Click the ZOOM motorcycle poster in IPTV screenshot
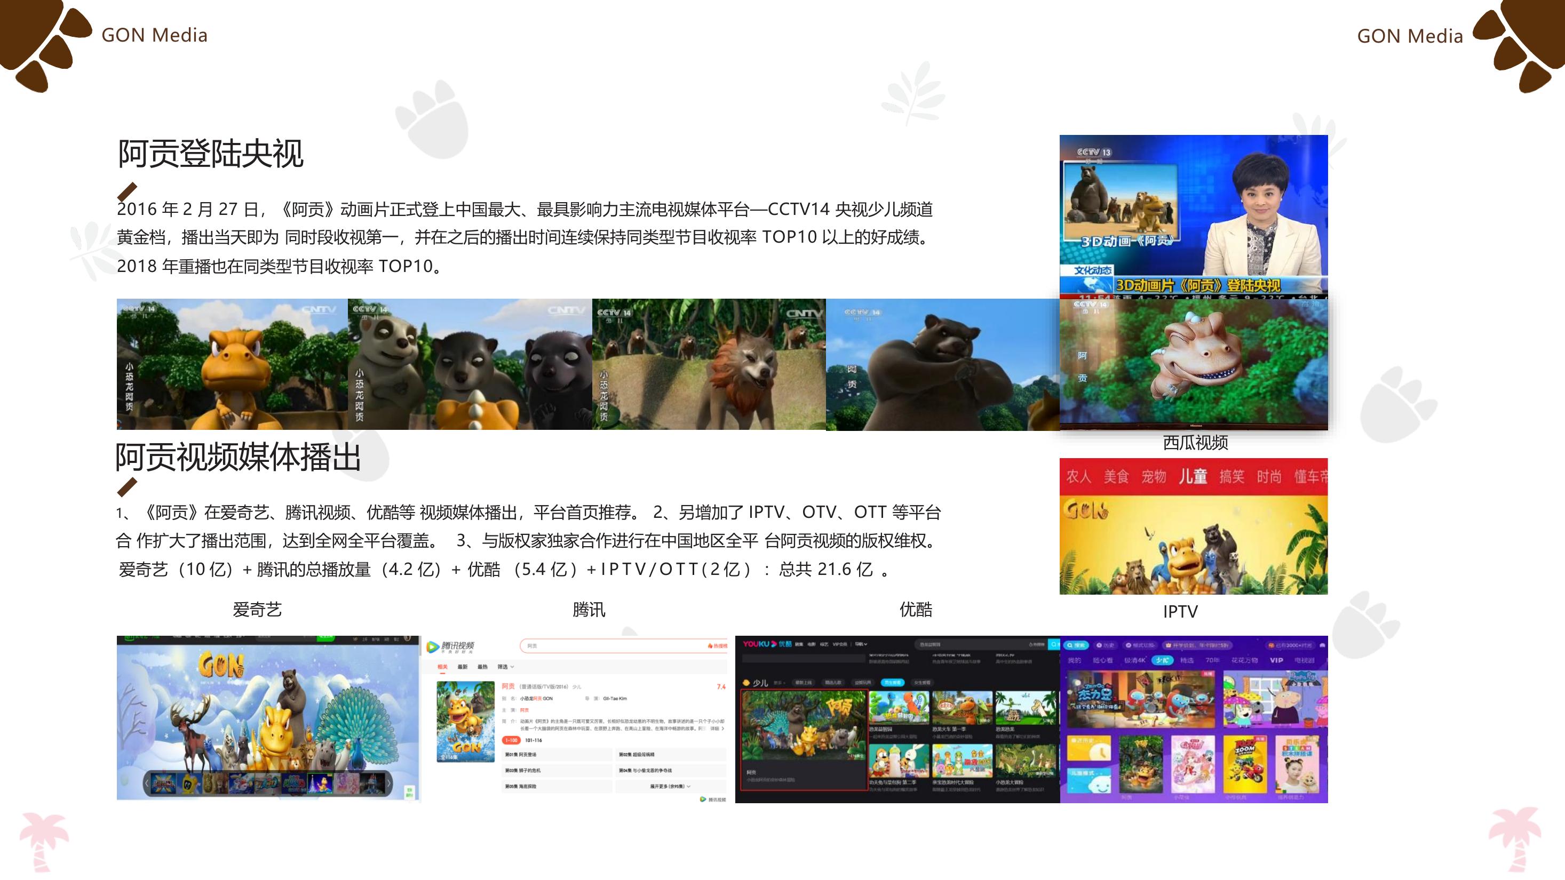The width and height of the screenshot is (1565, 880). 1245,765
